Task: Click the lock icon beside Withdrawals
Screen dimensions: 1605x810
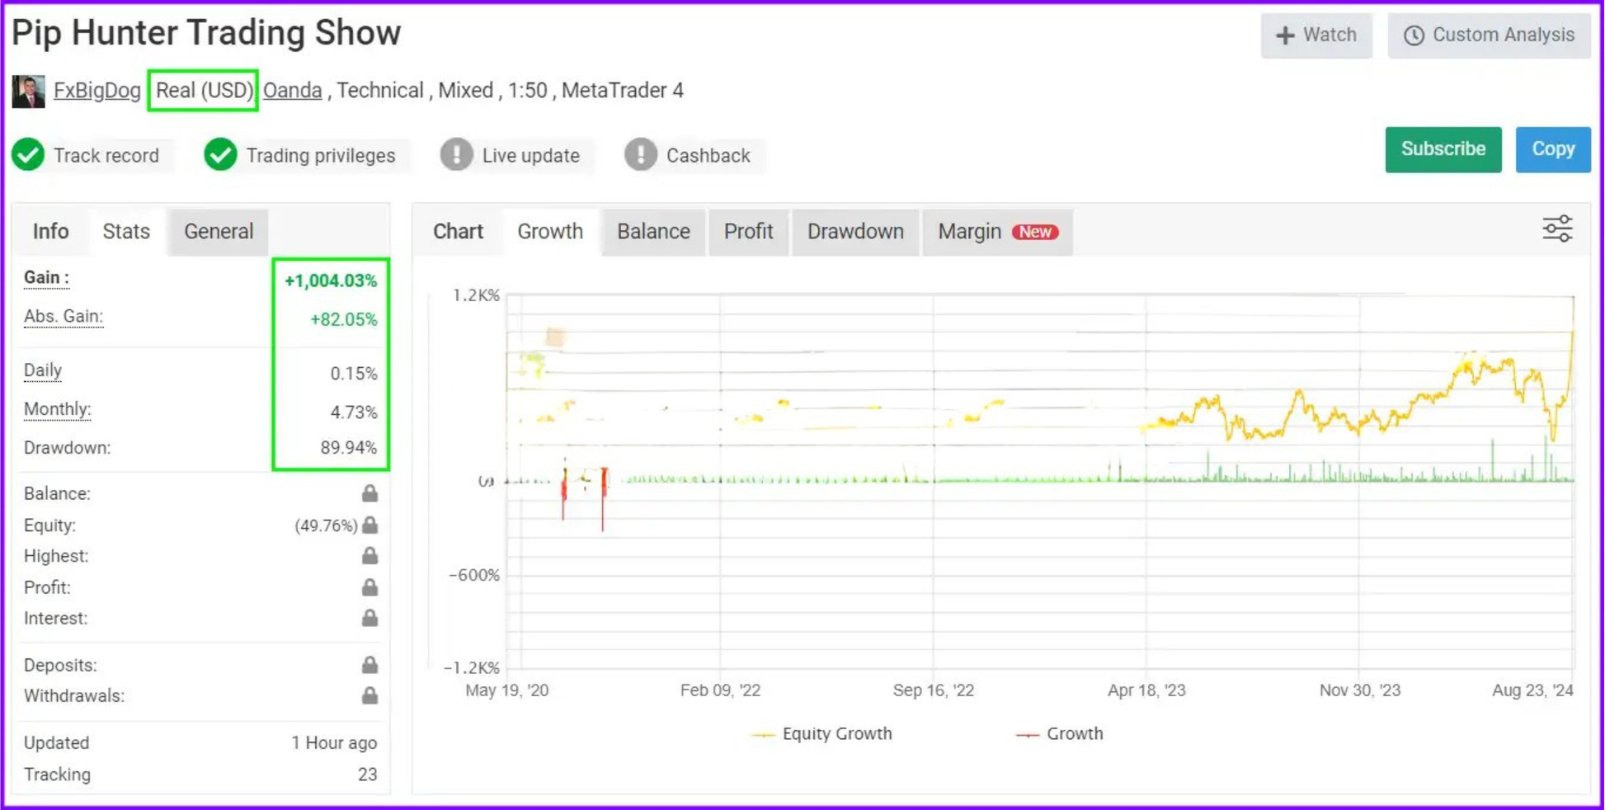Action: coord(369,696)
